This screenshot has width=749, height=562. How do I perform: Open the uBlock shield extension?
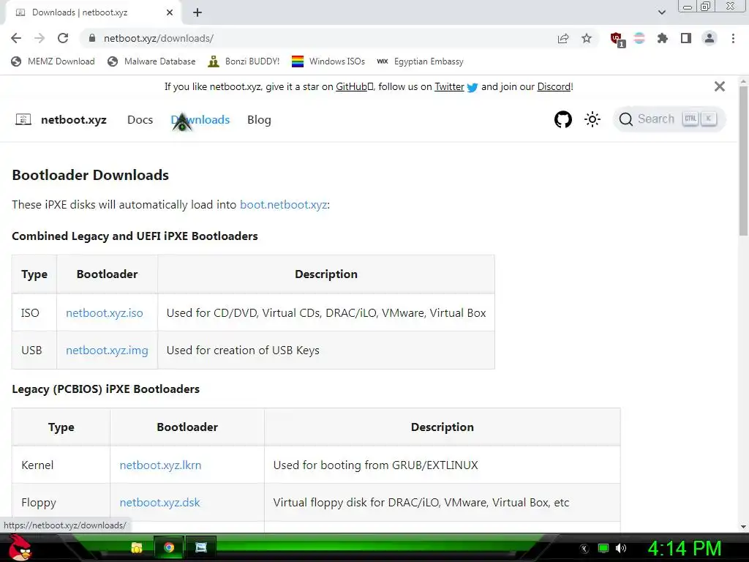617,39
